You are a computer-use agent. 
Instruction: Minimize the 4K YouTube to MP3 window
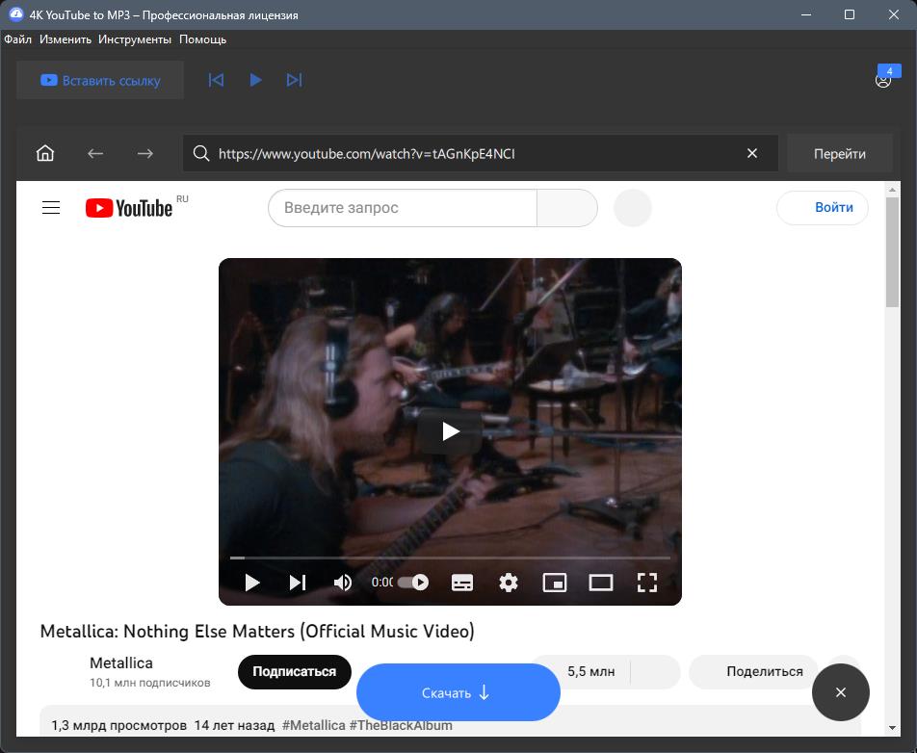point(806,14)
